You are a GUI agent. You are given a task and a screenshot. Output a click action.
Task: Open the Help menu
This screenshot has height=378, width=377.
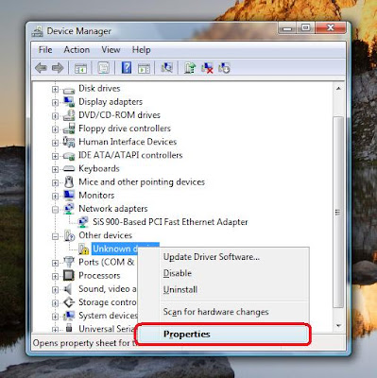(141, 50)
